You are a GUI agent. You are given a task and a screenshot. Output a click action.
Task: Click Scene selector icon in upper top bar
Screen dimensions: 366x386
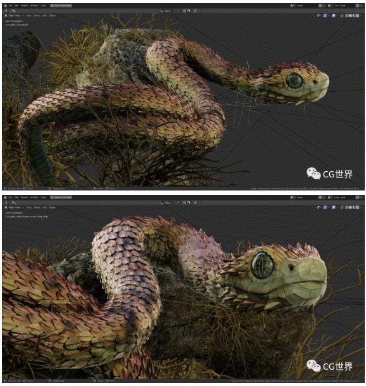[x=292, y=5]
